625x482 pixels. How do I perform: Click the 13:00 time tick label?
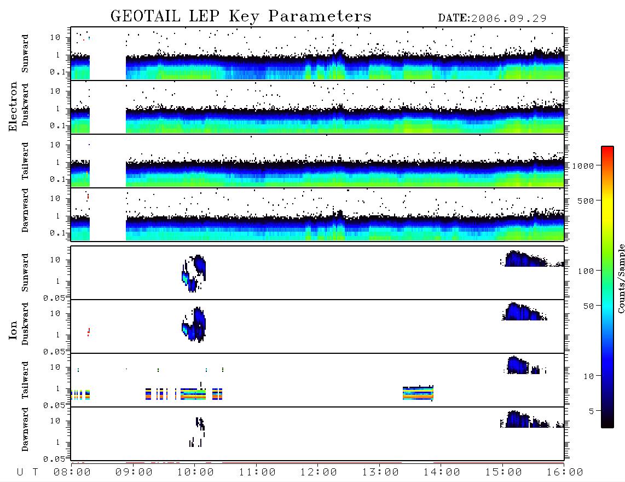380,472
